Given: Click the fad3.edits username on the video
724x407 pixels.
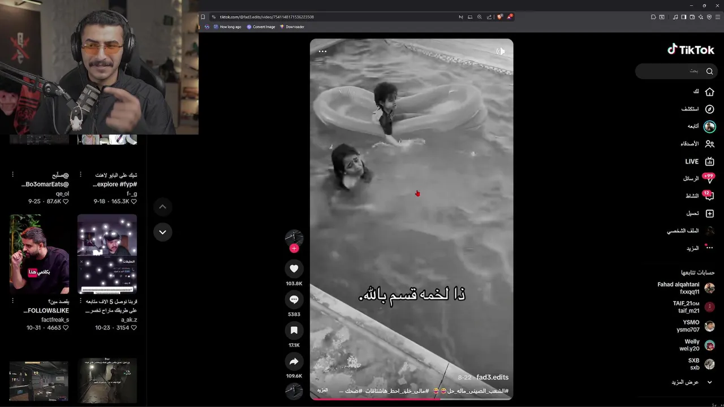Looking at the screenshot, I should click(x=492, y=378).
